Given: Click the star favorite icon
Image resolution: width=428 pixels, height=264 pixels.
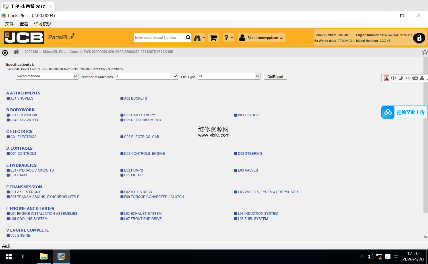Looking at the screenshot, I should click(x=425, y=52).
